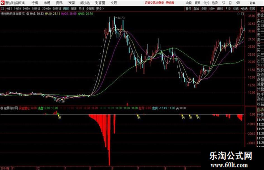Switch to the 15分钟 period tab
Image resolution: width=264 pixels, height=170 pixels.
(36, 9)
